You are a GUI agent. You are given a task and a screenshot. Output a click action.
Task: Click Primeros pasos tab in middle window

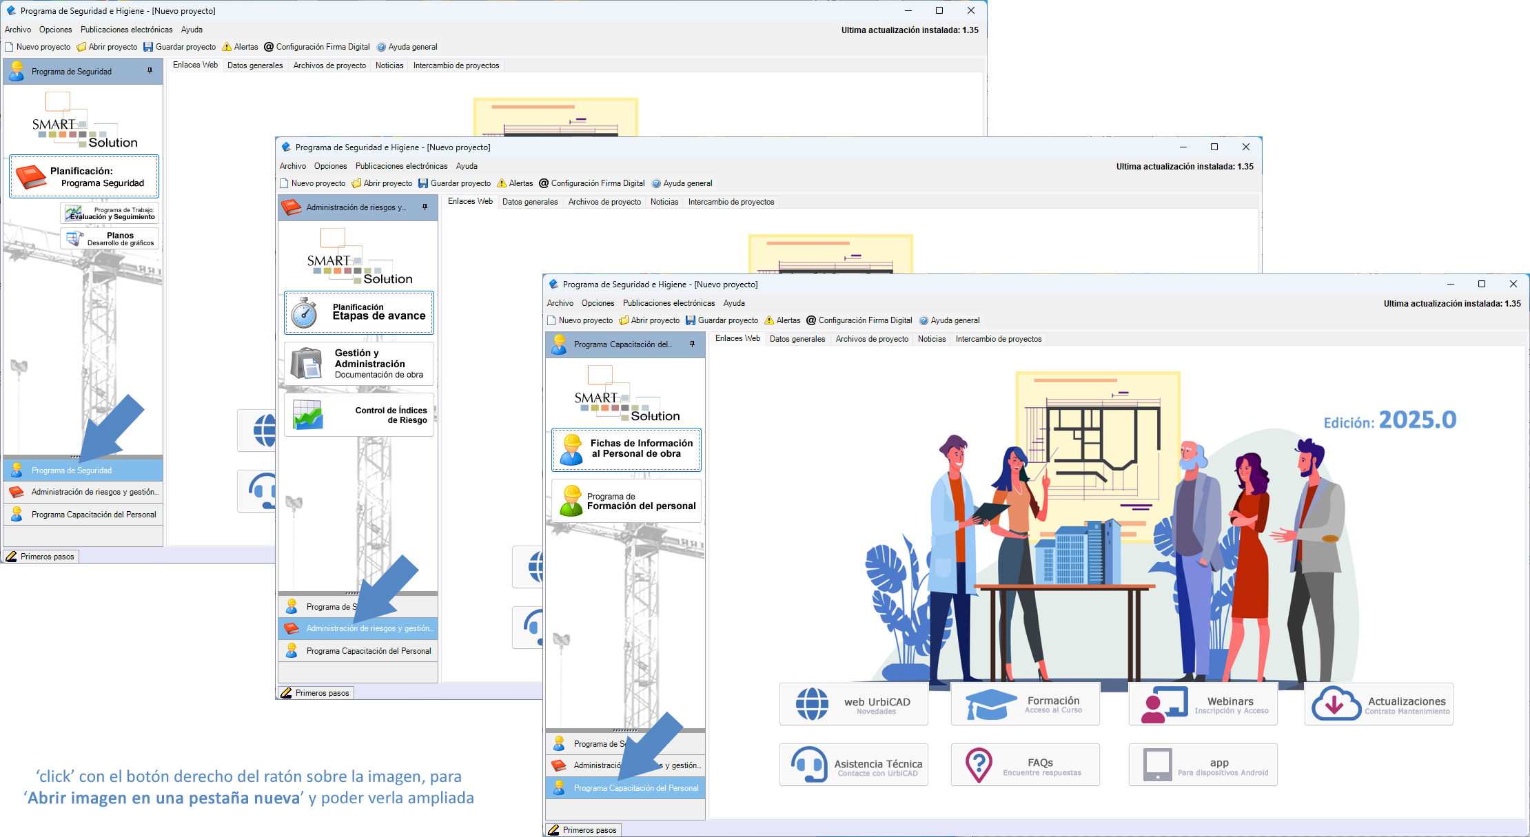click(316, 693)
